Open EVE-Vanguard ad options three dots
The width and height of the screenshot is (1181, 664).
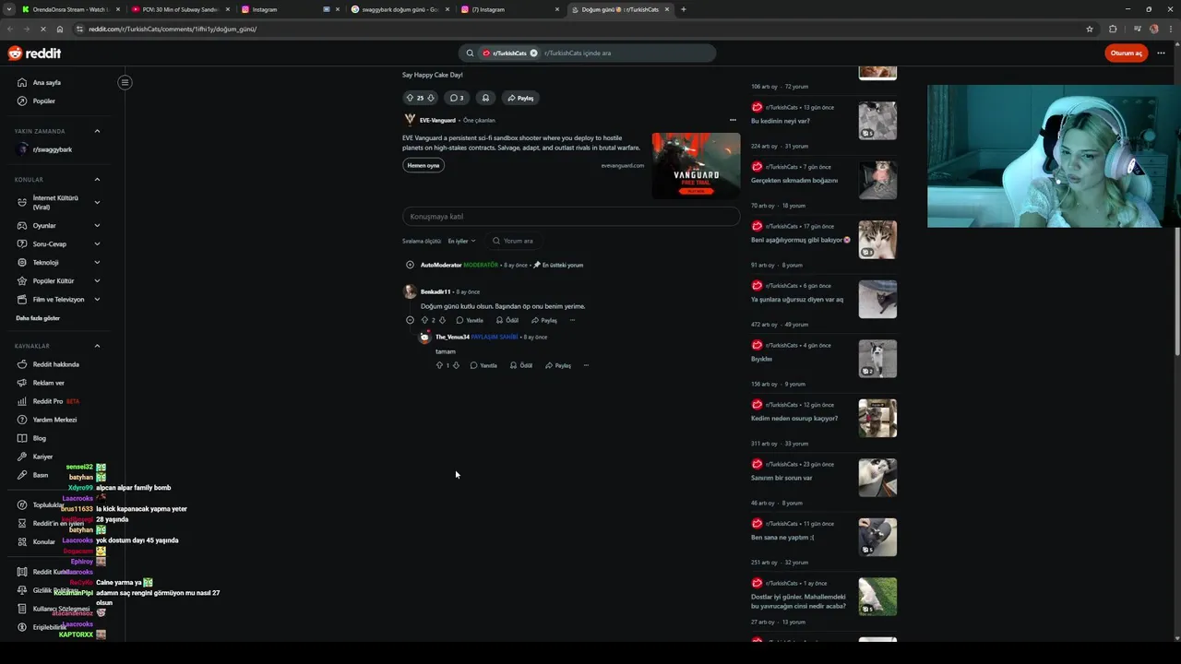pyautogui.click(x=733, y=120)
